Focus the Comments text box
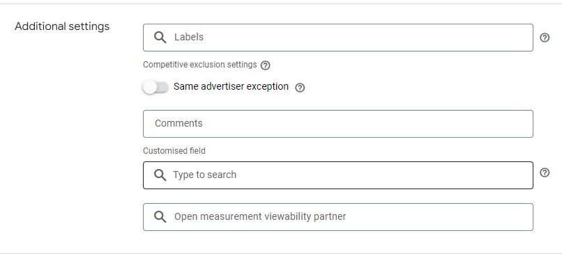The image size is (562, 256). click(338, 124)
